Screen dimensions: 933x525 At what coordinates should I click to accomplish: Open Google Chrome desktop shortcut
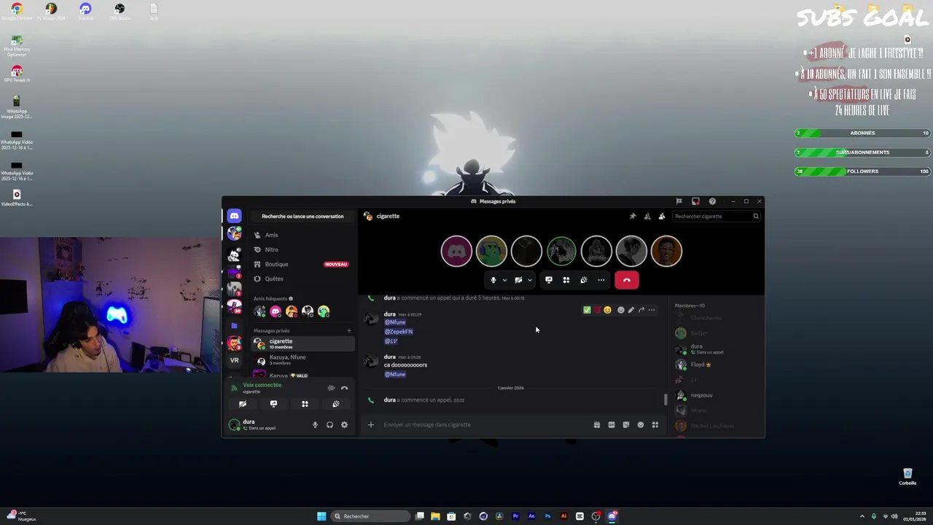click(x=17, y=12)
